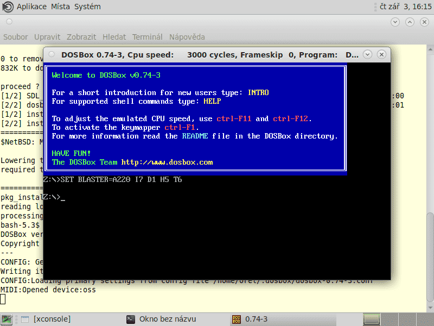434x326 pixels.
Task: Click the ctrl-F12 shortcut text
Action: (x=290, y=118)
